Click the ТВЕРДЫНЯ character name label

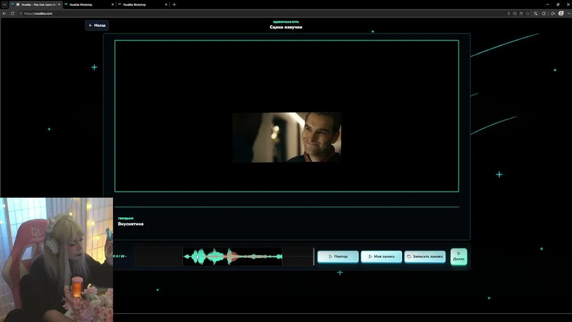tap(126, 218)
